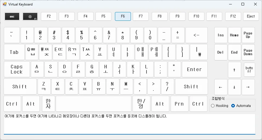Click the Del key

(x=221, y=52)
